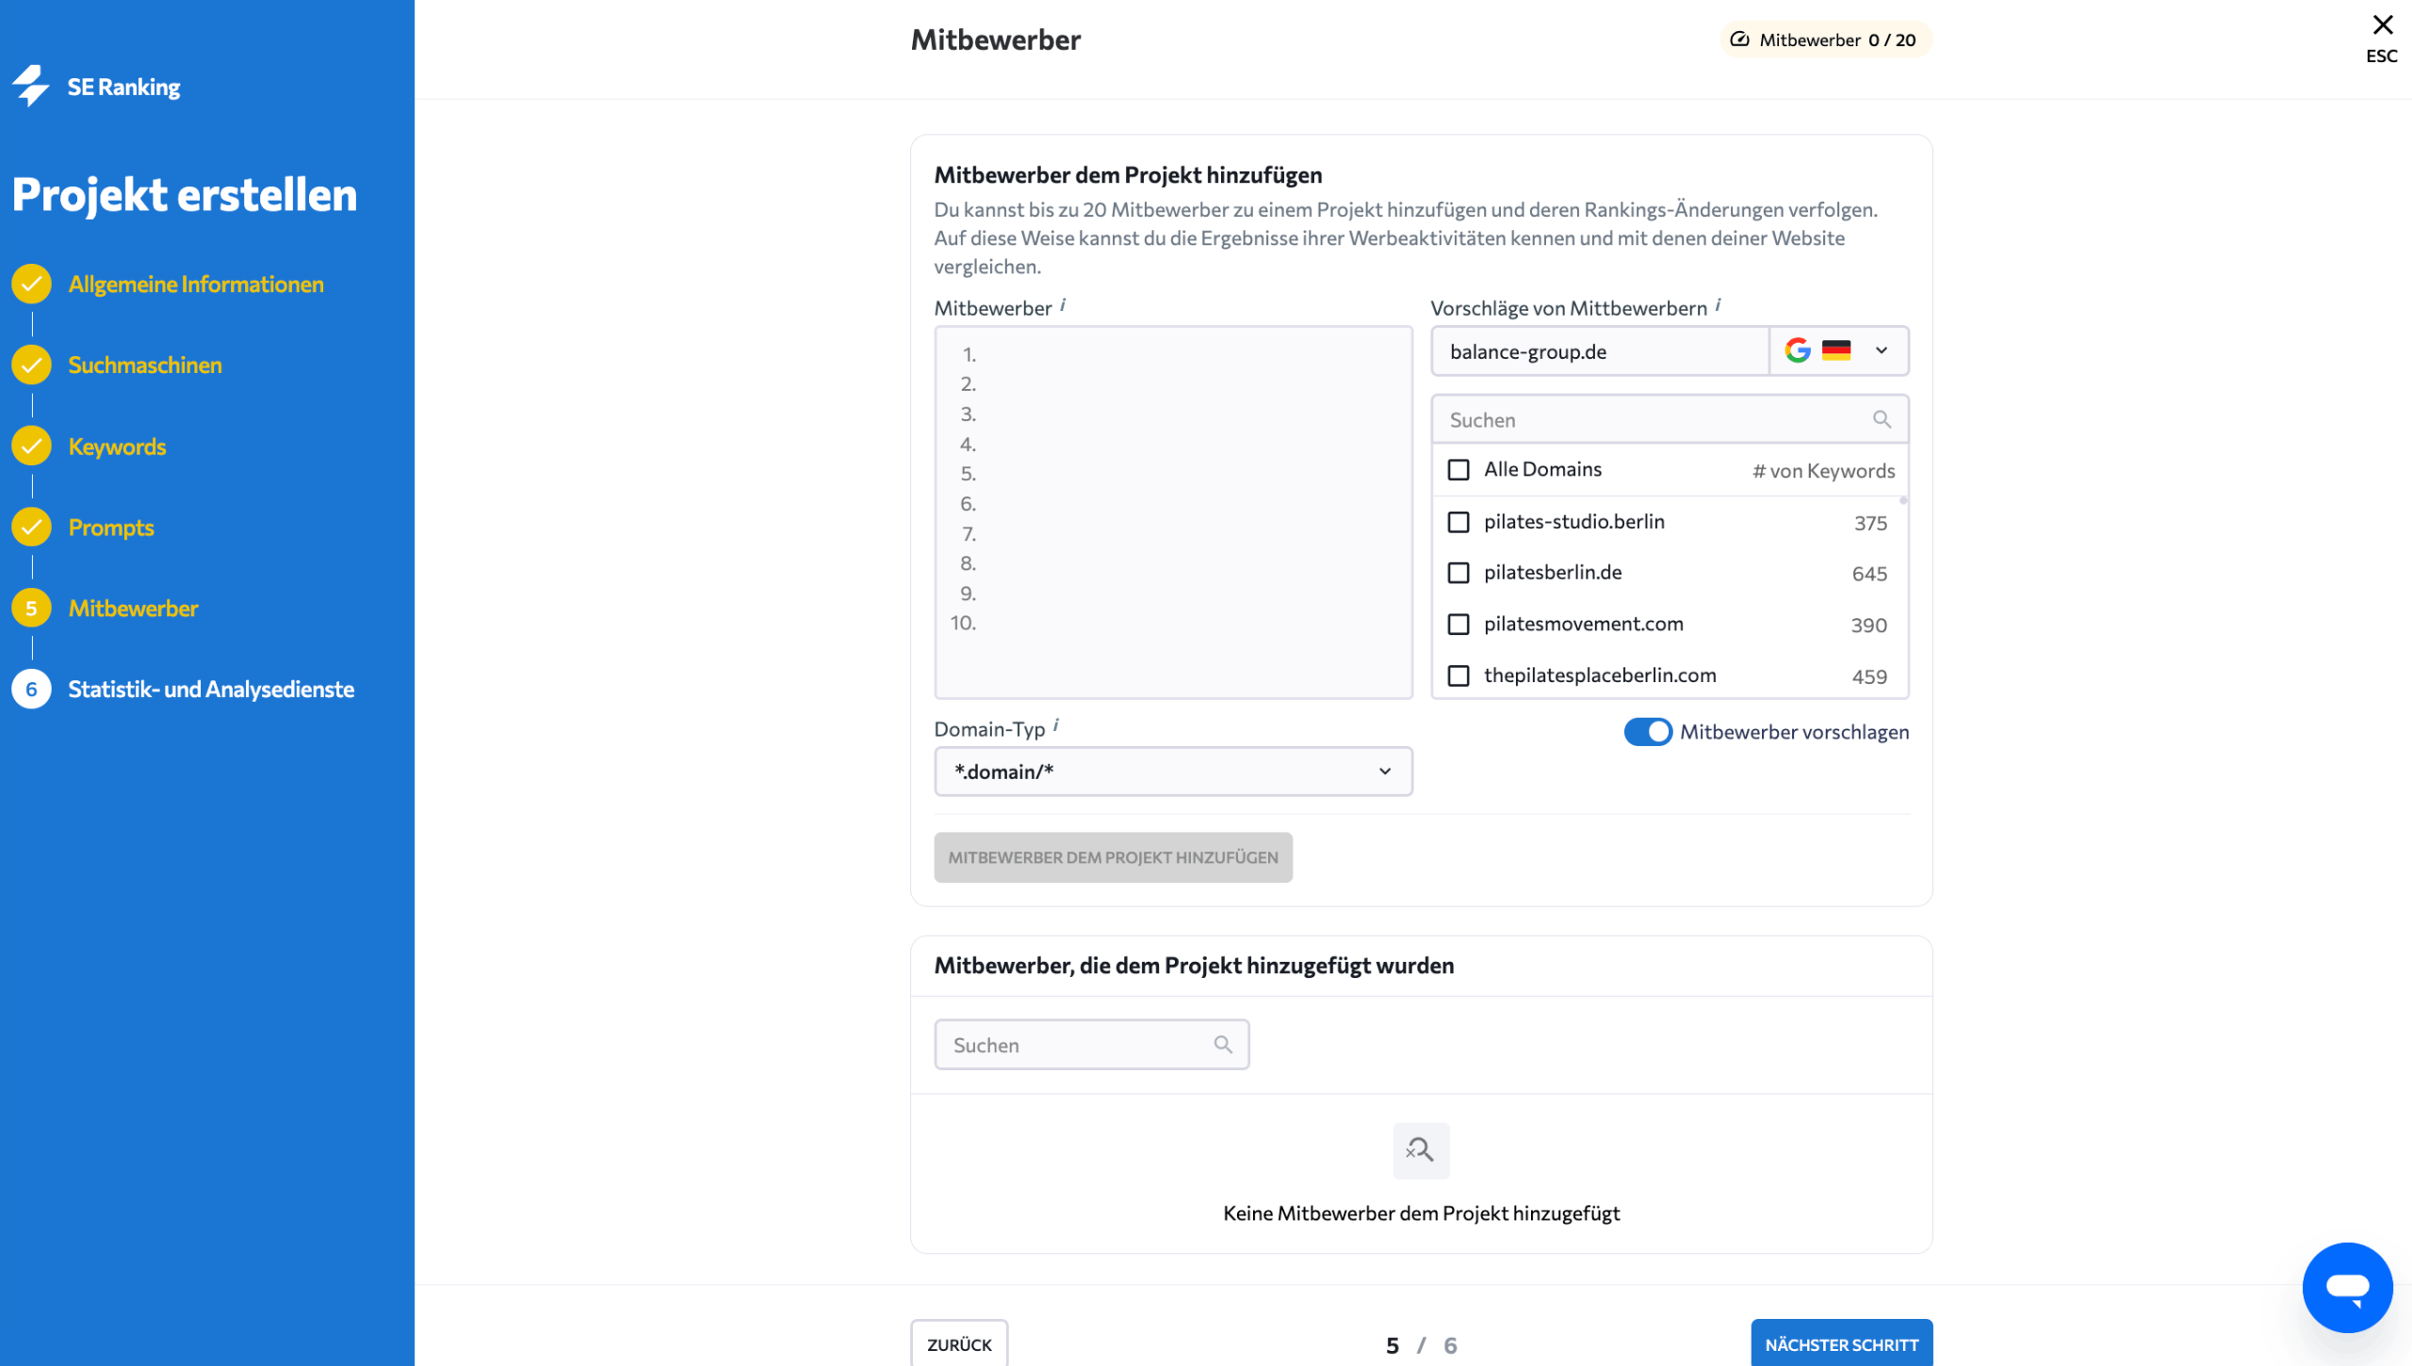This screenshot has height=1366, width=2412.
Task: Click the step 6 circle icon
Action: pos(31,690)
